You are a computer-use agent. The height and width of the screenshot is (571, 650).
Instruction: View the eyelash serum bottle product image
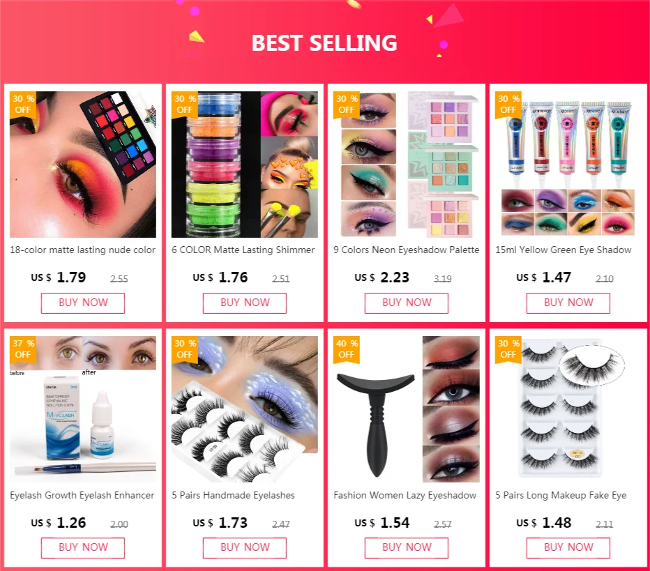point(83,409)
